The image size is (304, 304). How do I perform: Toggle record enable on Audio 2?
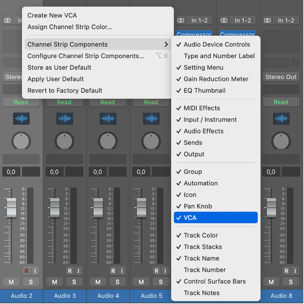(26, 271)
